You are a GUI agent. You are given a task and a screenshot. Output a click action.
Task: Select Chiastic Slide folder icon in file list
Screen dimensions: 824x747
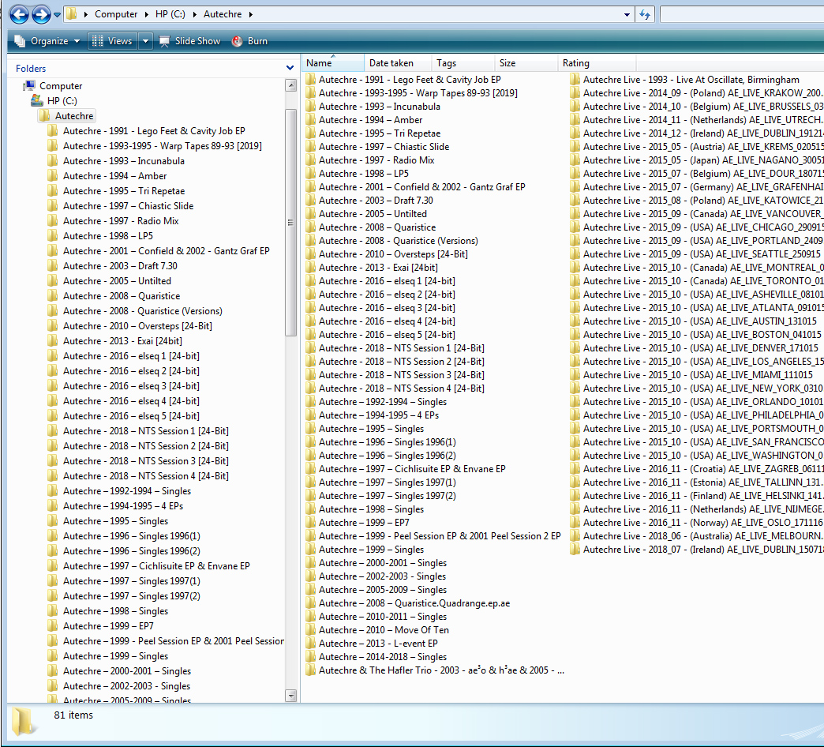pos(310,147)
